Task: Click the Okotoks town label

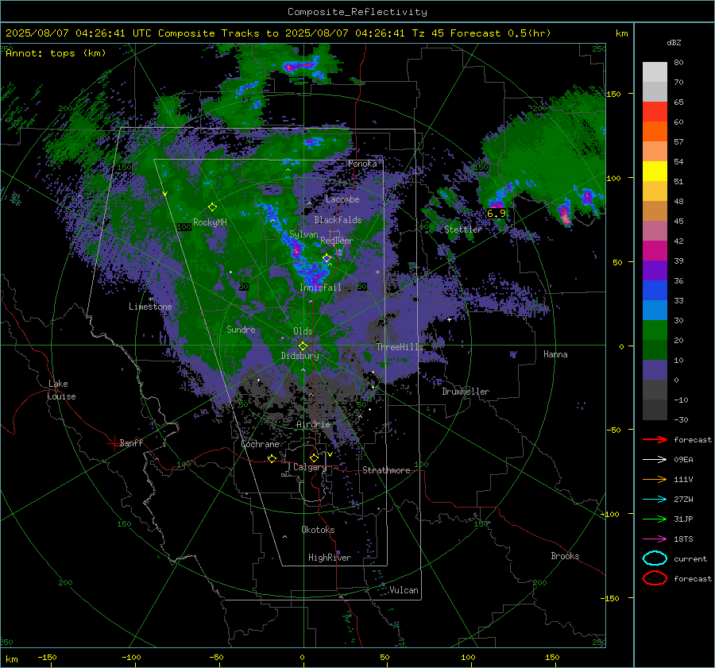Action: point(318,530)
